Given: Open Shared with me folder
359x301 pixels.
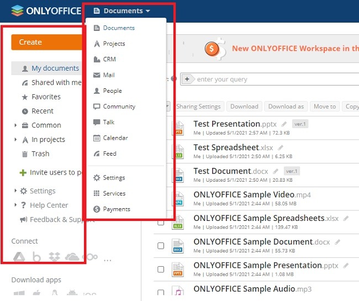Looking at the screenshot, I should point(56,82).
